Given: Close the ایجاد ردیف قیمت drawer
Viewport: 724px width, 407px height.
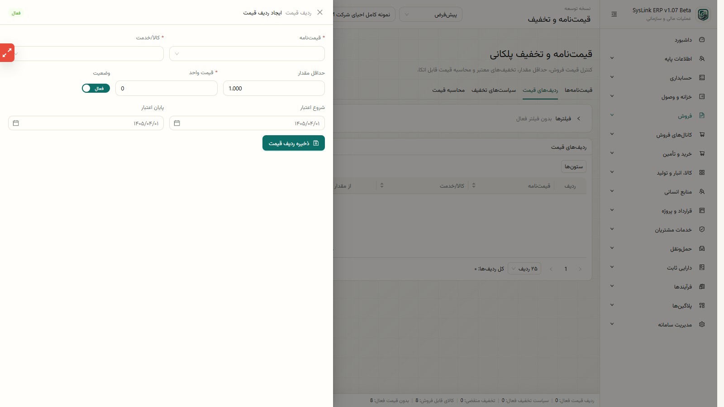Looking at the screenshot, I should (320, 13).
